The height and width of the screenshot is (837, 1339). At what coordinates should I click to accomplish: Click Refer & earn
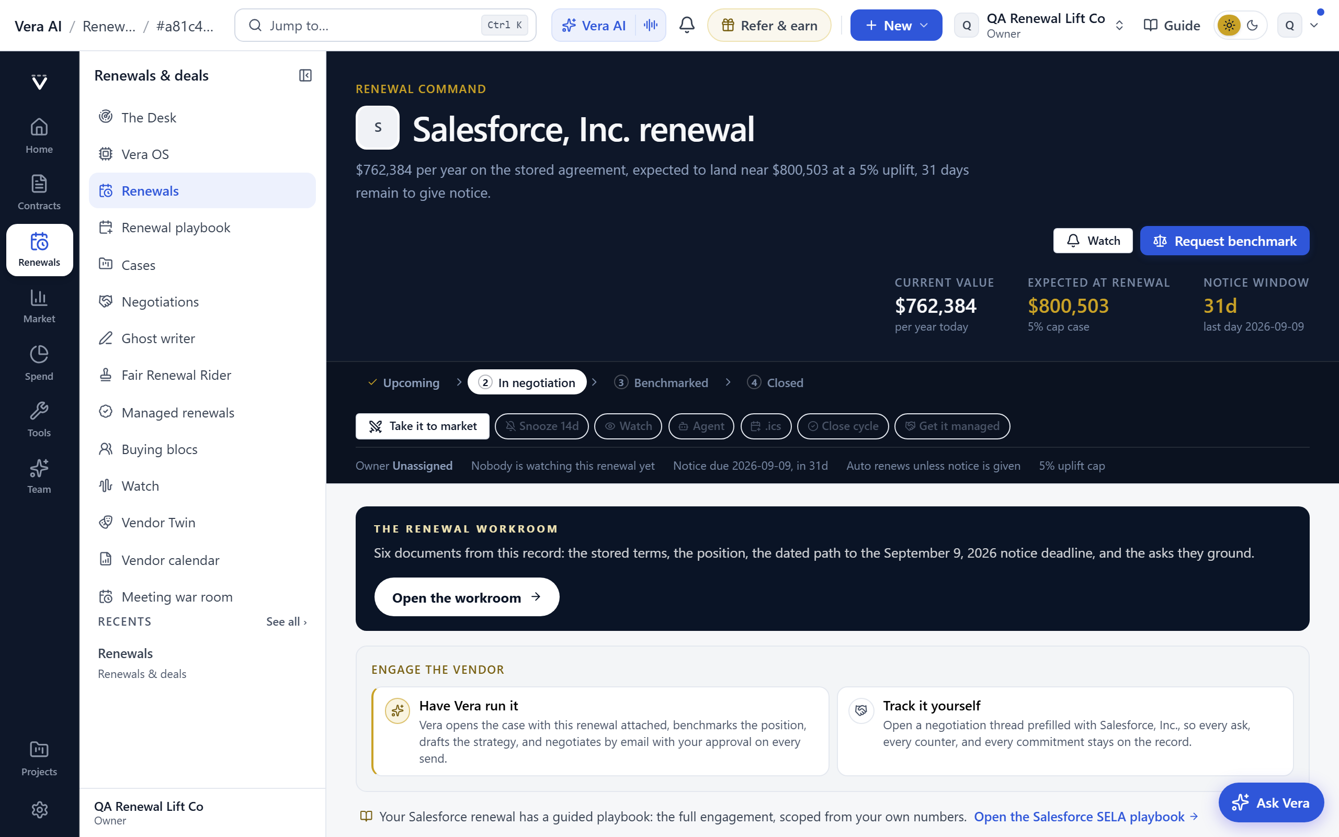tap(769, 25)
